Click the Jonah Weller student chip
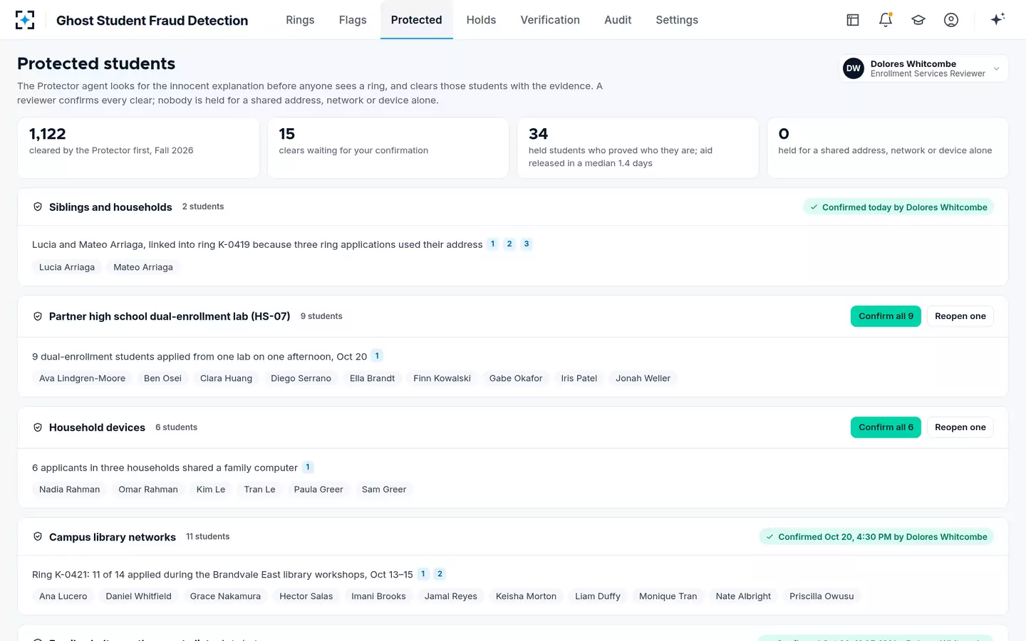 coord(643,378)
